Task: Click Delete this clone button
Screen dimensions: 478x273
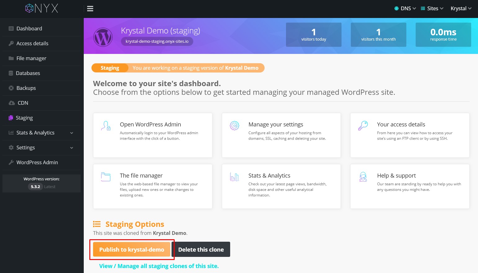Action: [x=201, y=249]
